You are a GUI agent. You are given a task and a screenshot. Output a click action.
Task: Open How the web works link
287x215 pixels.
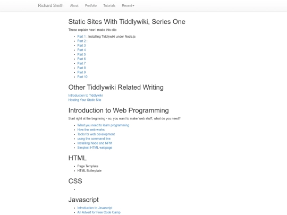click(91, 130)
